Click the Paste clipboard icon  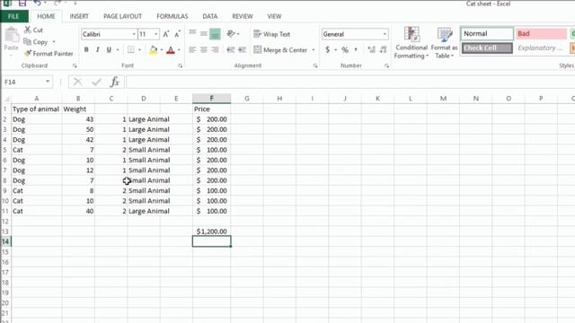pyautogui.click(x=12, y=35)
